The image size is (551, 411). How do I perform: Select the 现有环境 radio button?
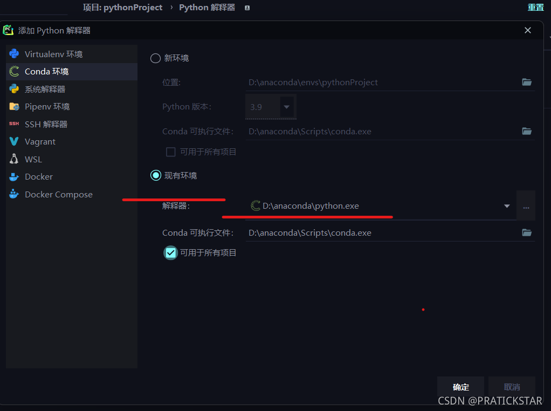(x=156, y=175)
